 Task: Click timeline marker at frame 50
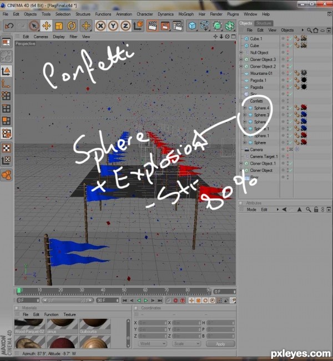pos(124,291)
